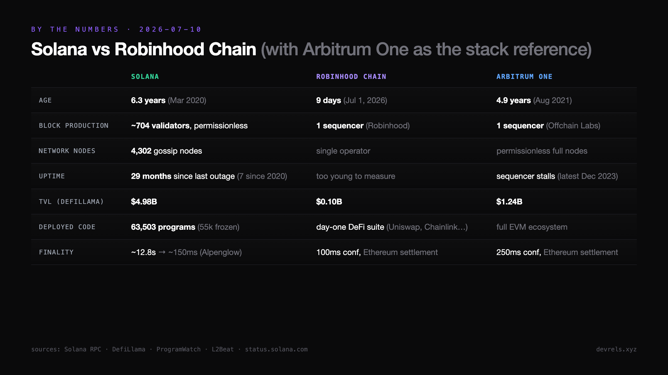Click the FINALITY row label

(56, 252)
